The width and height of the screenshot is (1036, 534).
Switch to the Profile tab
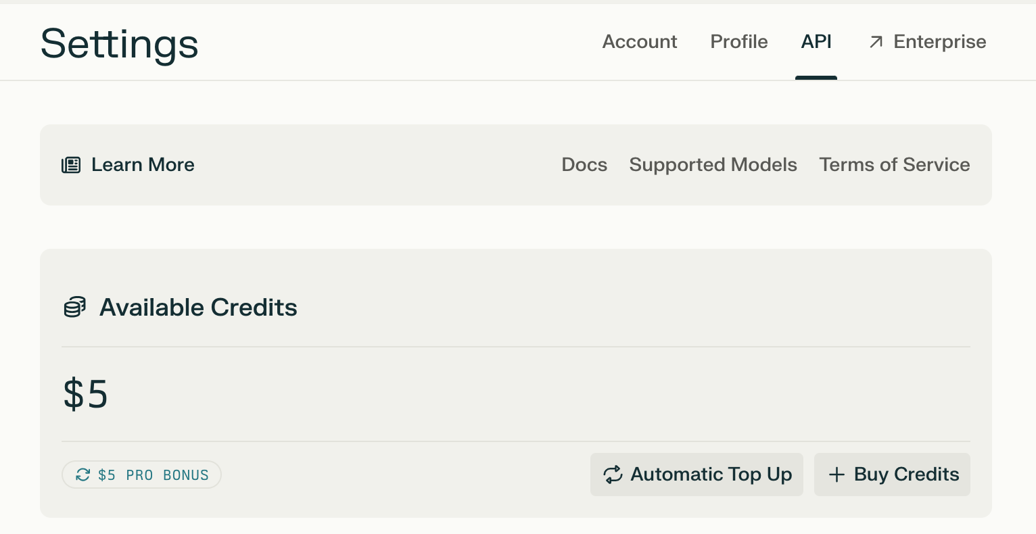click(x=739, y=42)
